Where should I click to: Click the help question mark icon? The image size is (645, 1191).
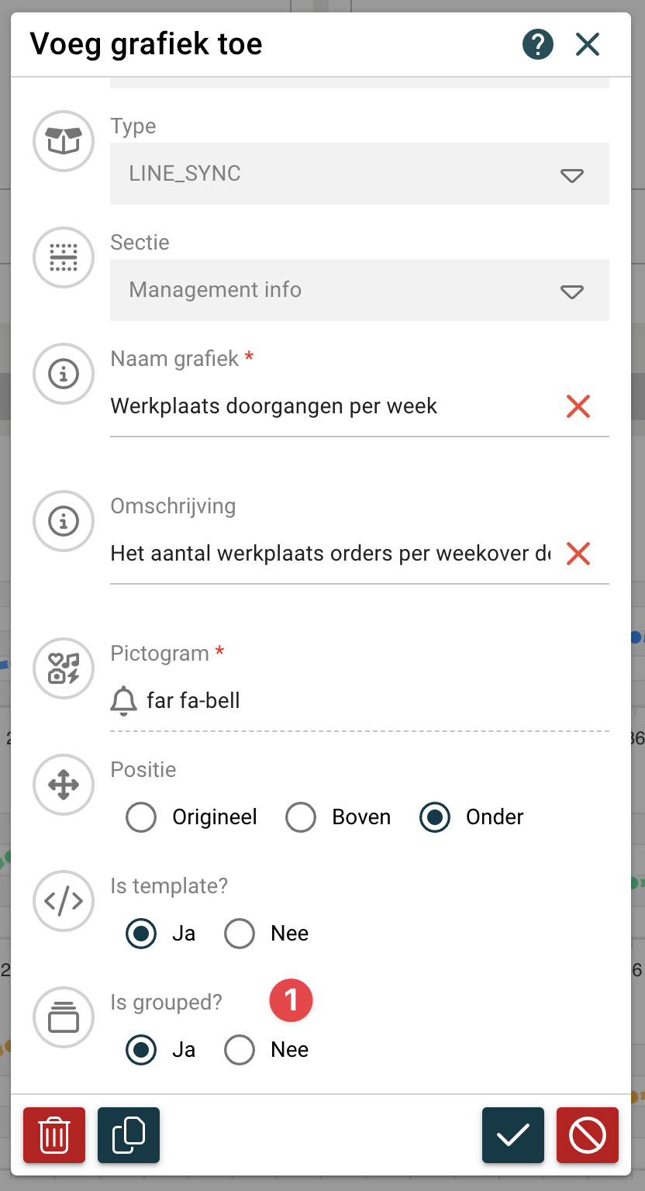click(537, 44)
